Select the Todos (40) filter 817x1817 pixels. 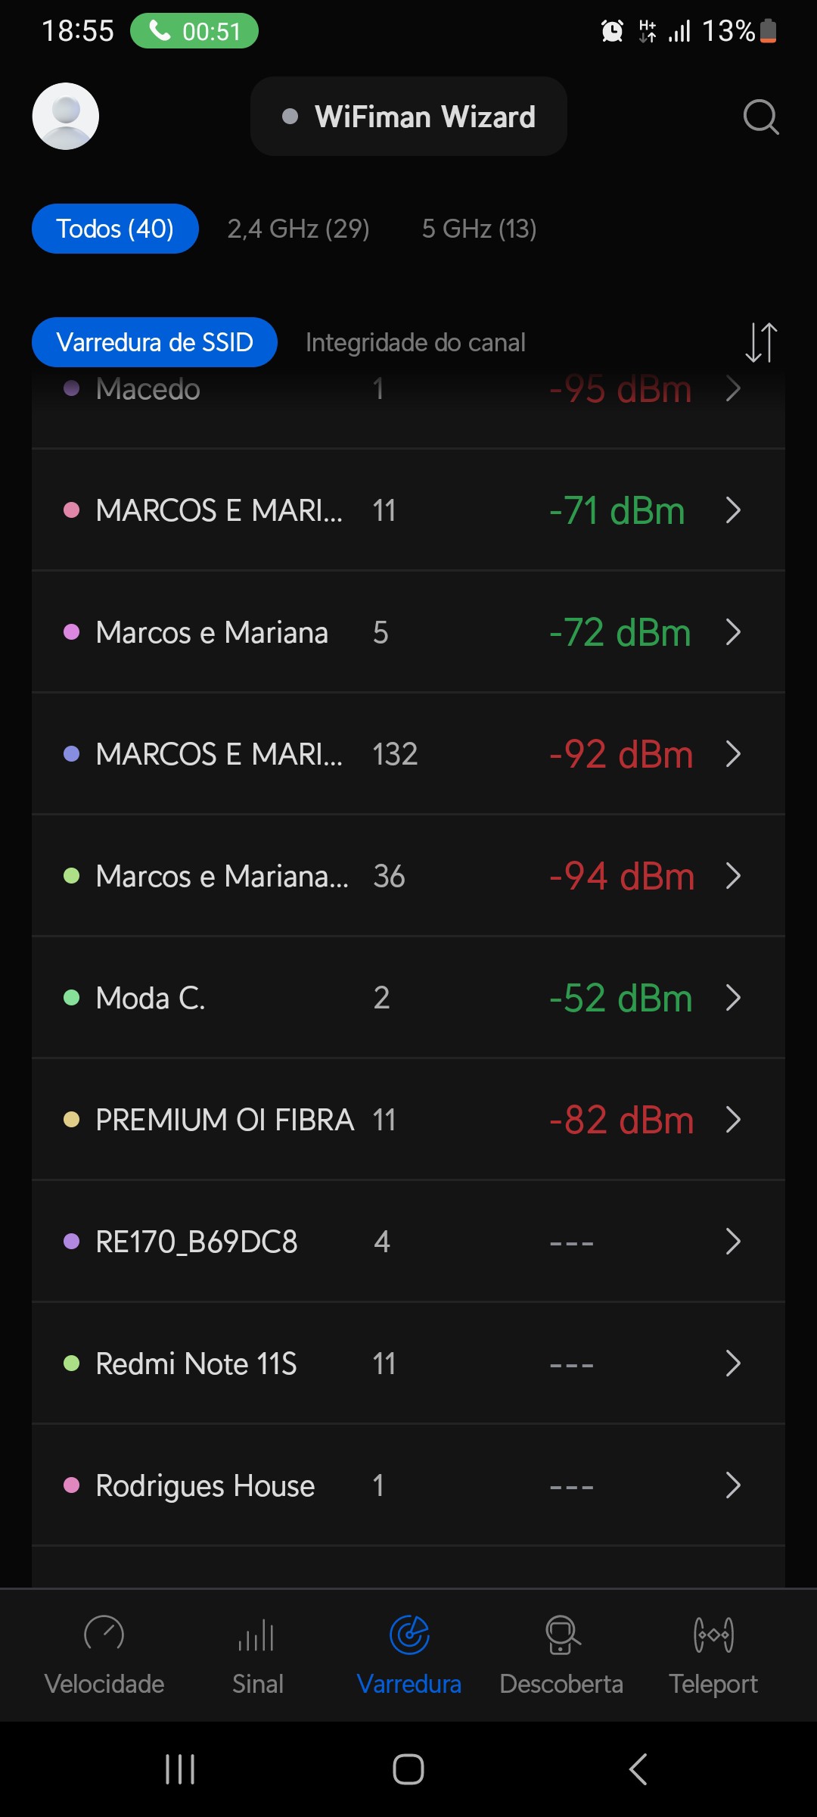click(x=115, y=229)
